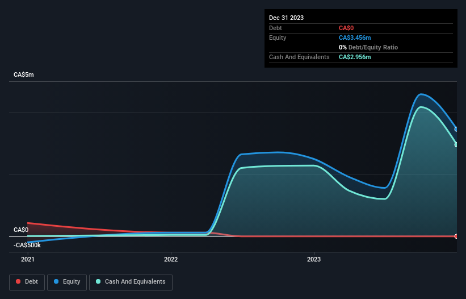The image size is (466, 299).
Task: Click the teal Cash legend dot
Action: click(98, 281)
